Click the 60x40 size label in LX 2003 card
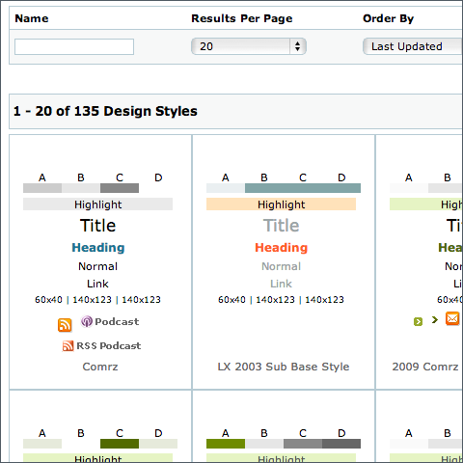The width and height of the screenshot is (463, 463). pos(231,300)
